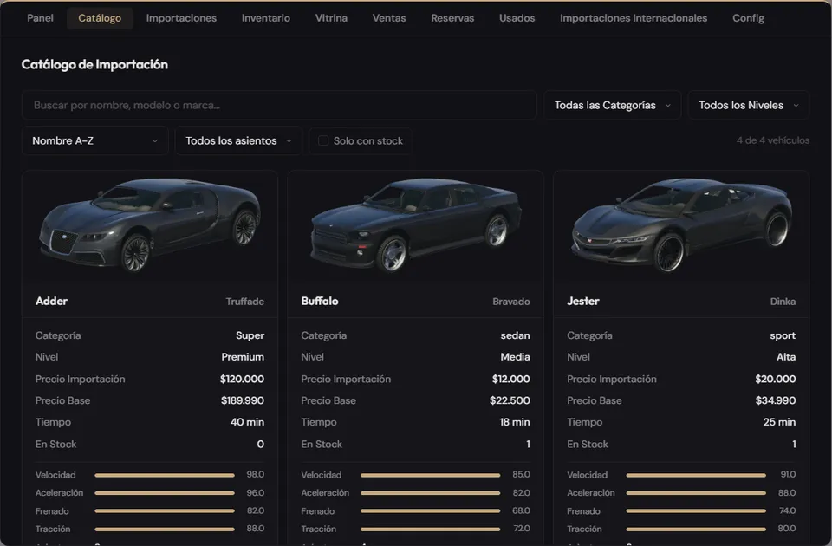This screenshot has height=546, width=832.
Task: Click the Buffalo vehicle name
Action: (320, 301)
